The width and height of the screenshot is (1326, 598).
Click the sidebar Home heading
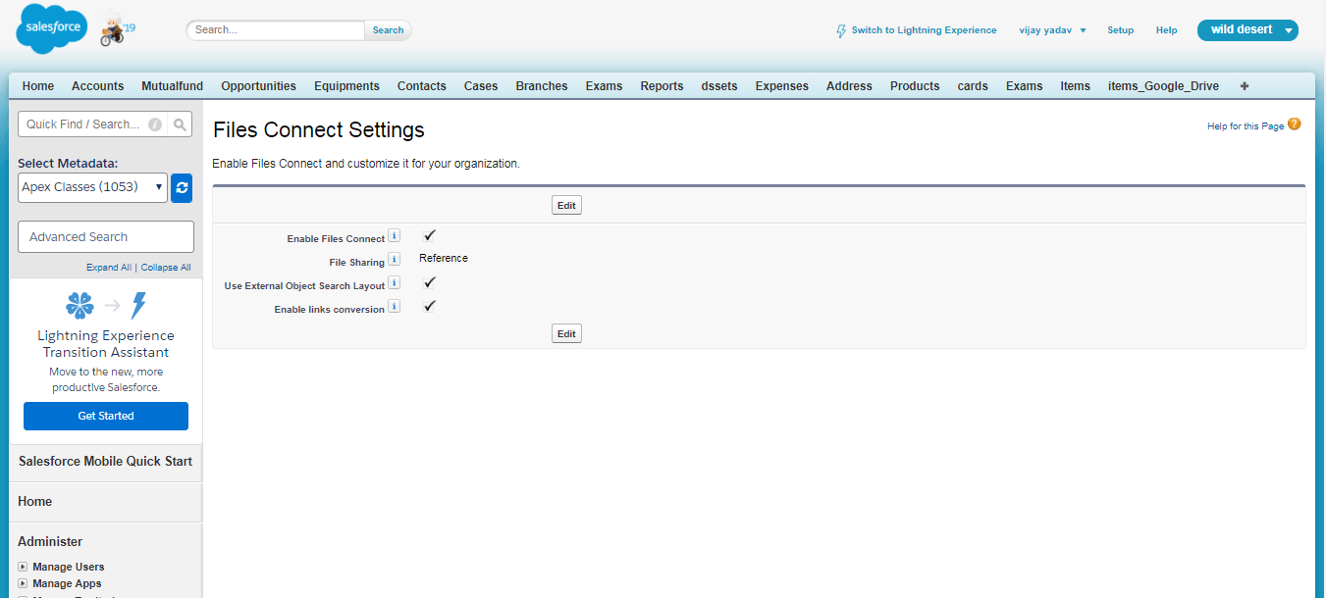click(x=34, y=501)
